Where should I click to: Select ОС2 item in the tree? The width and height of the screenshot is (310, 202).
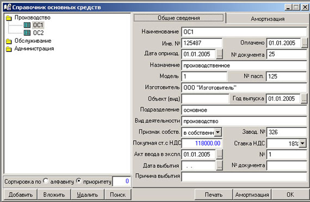coord(38,32)
